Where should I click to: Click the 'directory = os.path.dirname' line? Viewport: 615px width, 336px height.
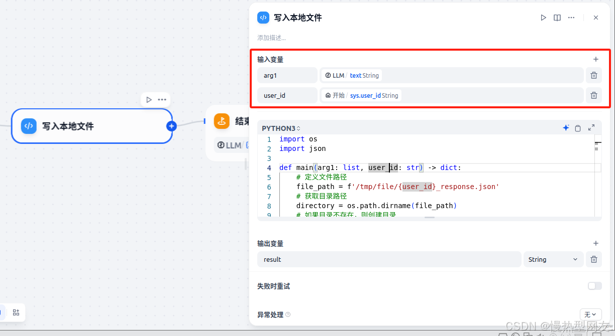click(376, 206)
